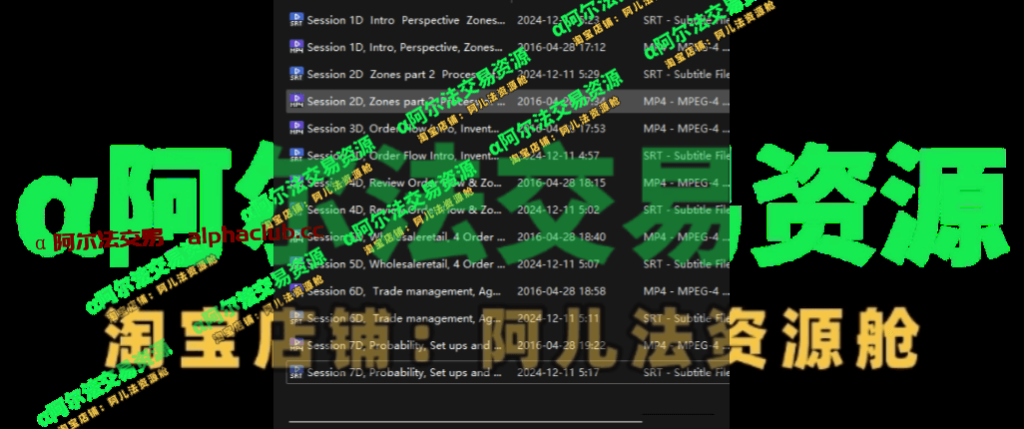This screenshot has width=1024, height=429.
Task: Click the MP4 icon for Session 1D
Action: point(296,46)
